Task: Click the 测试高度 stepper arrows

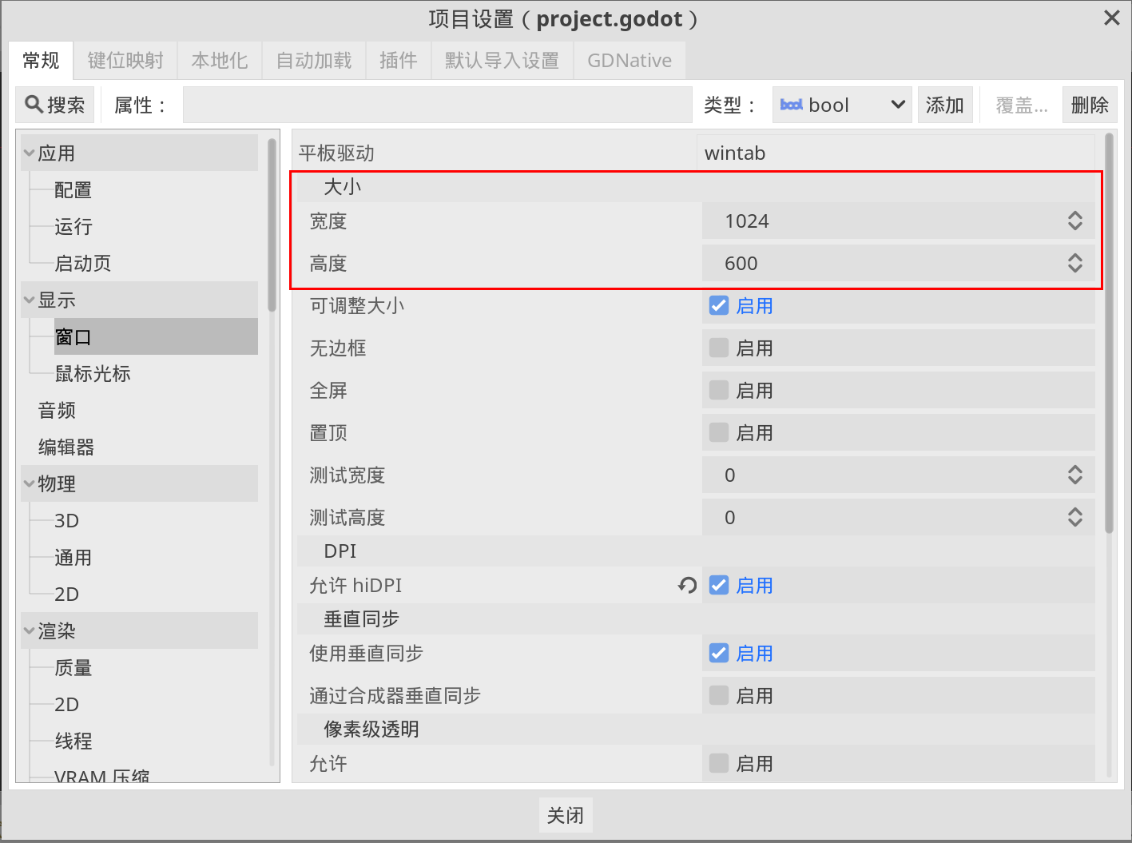Action: [x=1075, y=517]
